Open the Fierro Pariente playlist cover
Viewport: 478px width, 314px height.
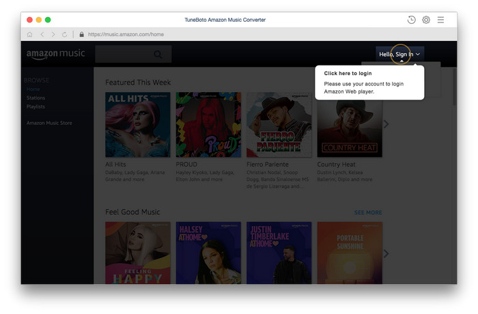click(279, 125)
